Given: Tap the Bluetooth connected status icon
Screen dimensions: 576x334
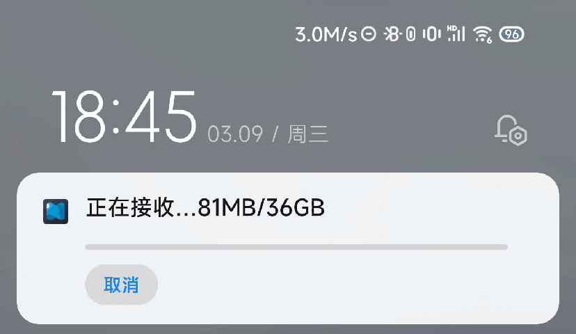Looking at the screenshot, I should [393, 34].
